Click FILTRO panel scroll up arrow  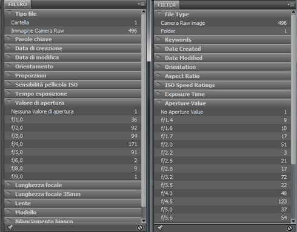[x=144, y=11]
